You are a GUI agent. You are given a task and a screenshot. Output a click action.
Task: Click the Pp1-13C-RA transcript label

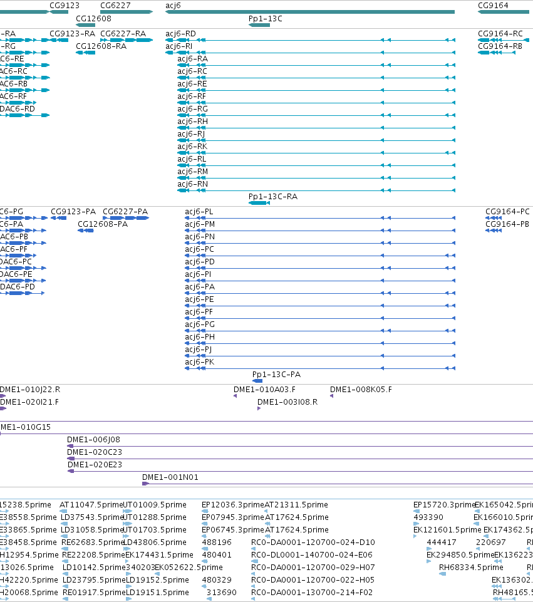[273, 197]
